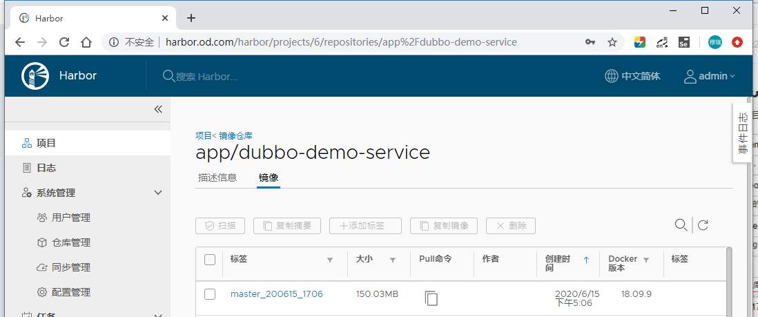Switch to the 镜像 tab
This screenshot has width=758, height=317.
click(269, 177)
